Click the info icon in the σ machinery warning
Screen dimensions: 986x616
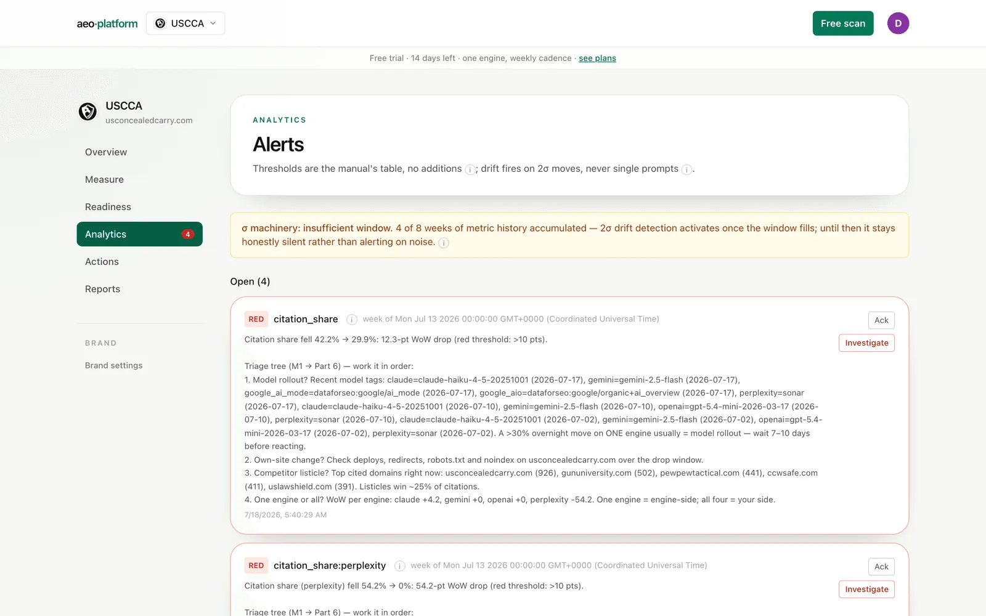[444, 243]
